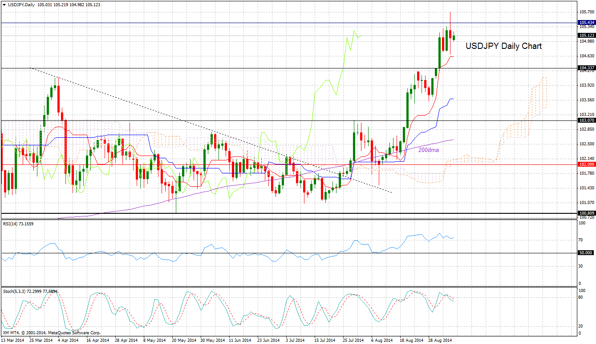
Task: Click the 101.430 price axis value
Action: [586, 188]
